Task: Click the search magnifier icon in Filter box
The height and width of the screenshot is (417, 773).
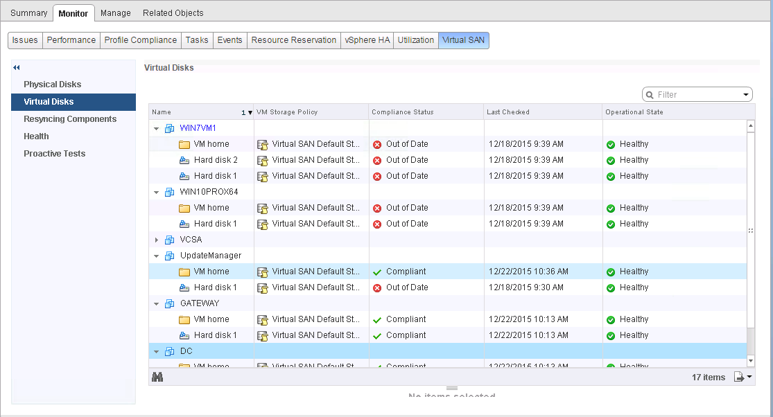Action: [x=650, y=95]
